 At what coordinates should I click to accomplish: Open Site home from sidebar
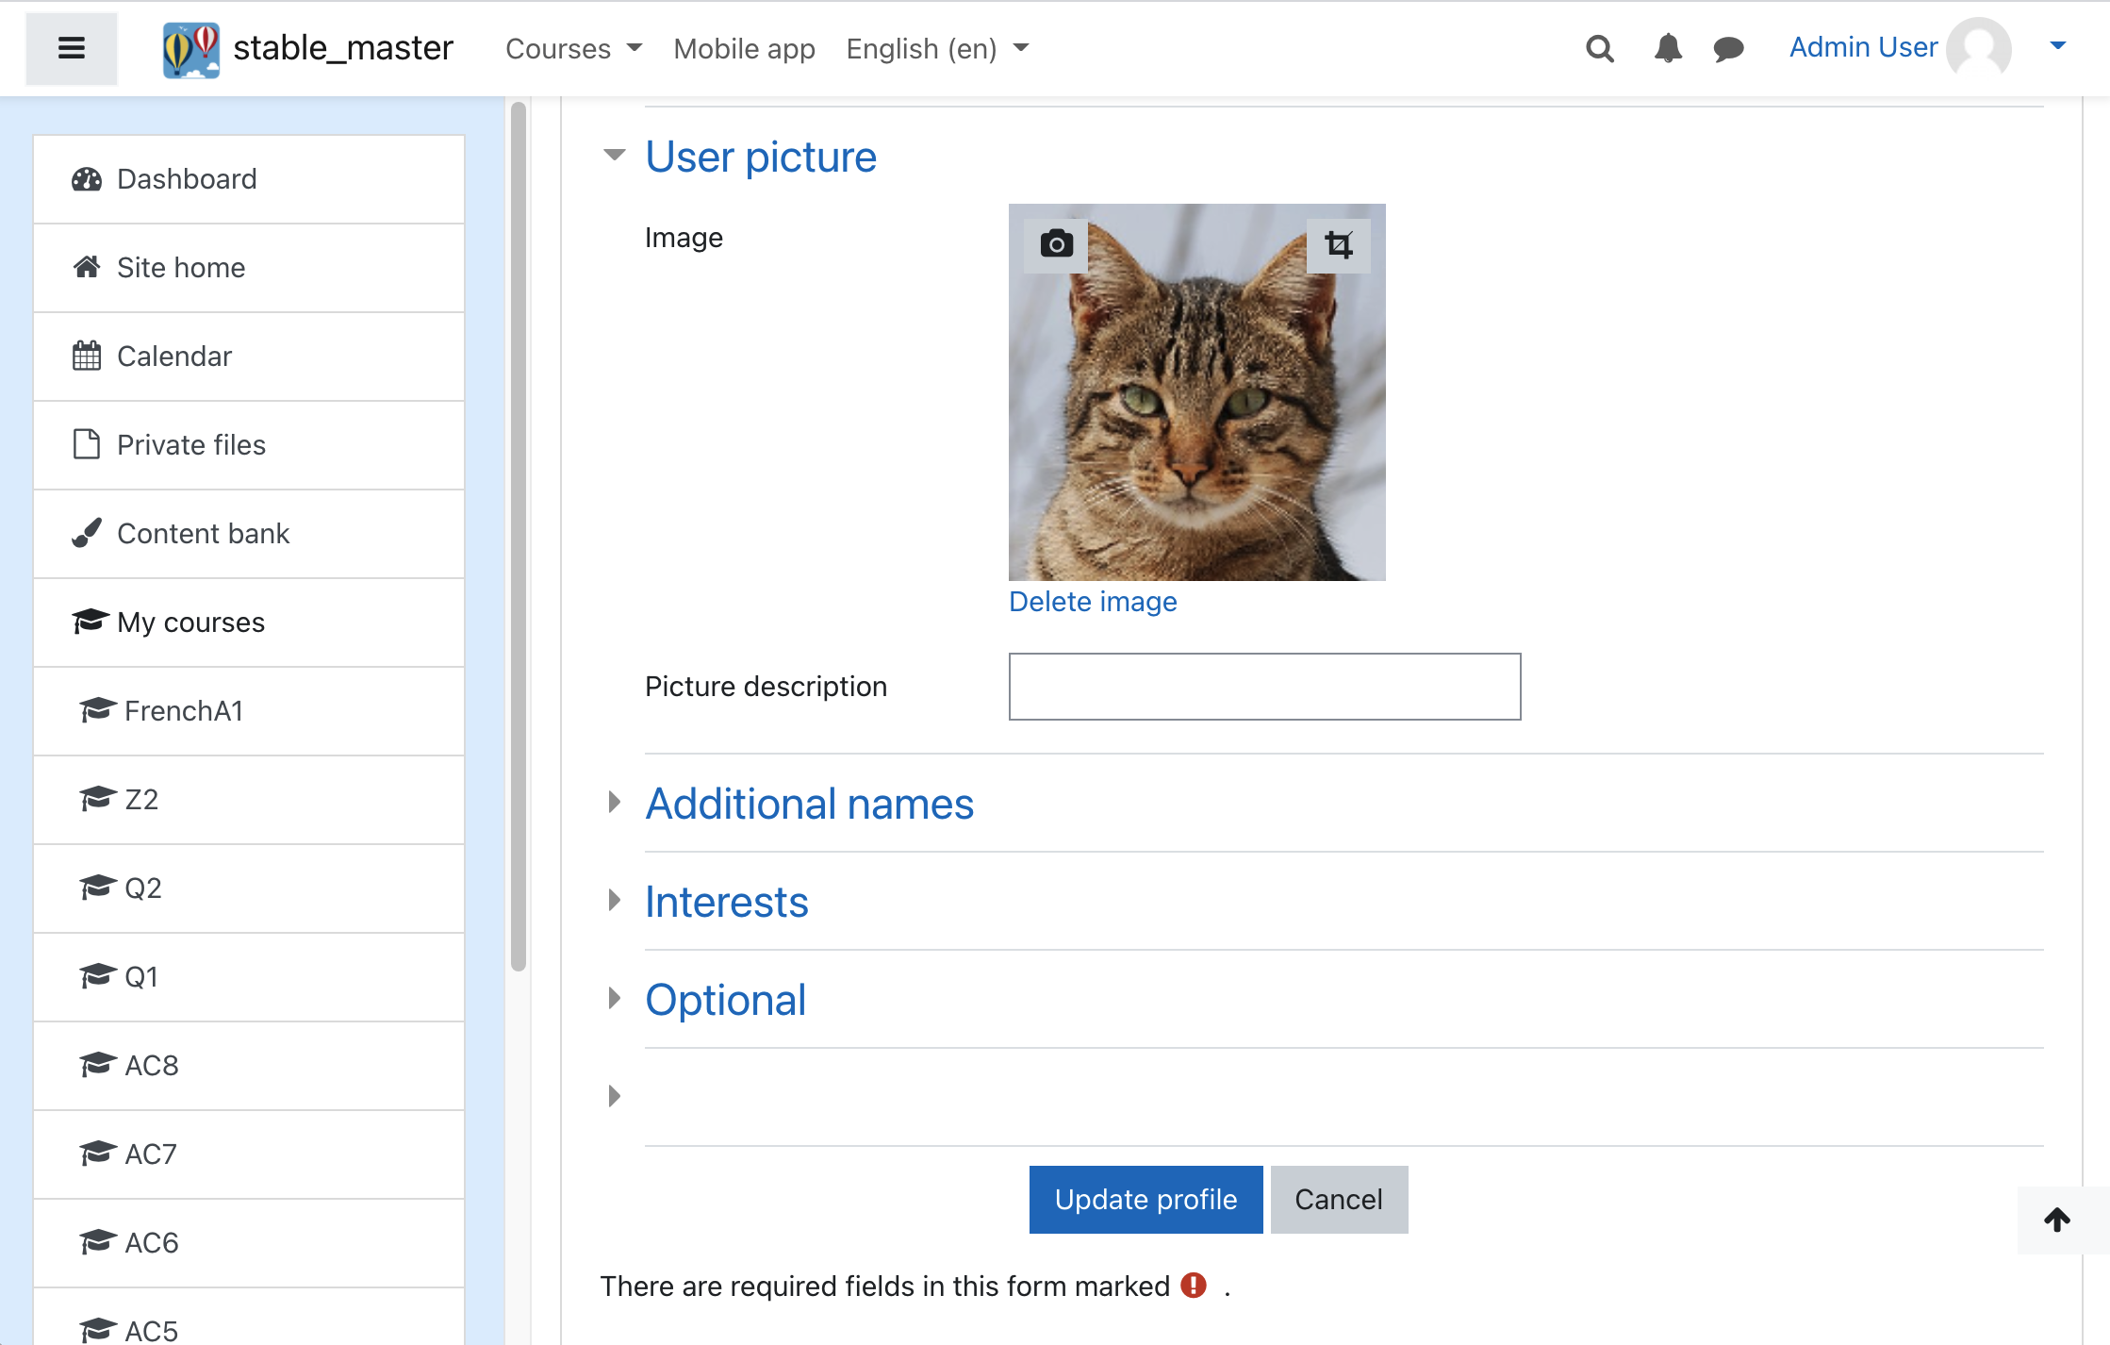pos(249,268)
